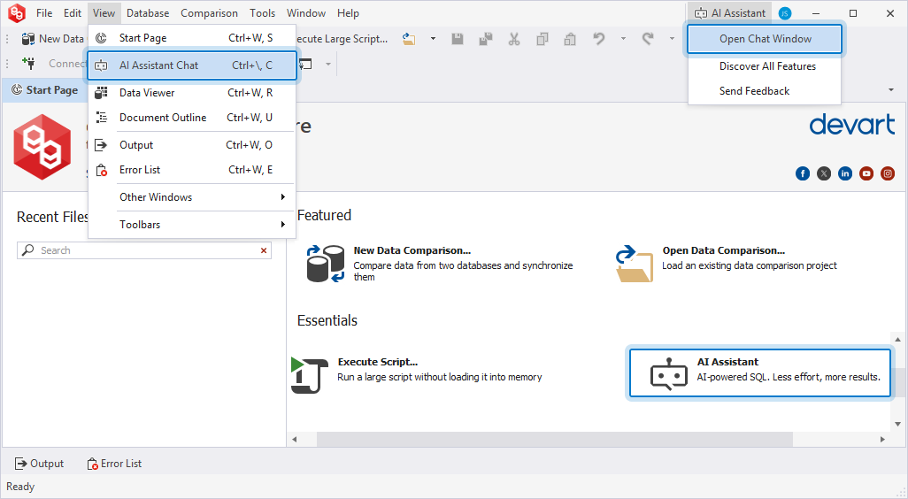The height and width of the screenshot is (499, 908).
Task: Open the Redo history dropdown arrow
Action: pyautogui.click(x=672, y=39)
